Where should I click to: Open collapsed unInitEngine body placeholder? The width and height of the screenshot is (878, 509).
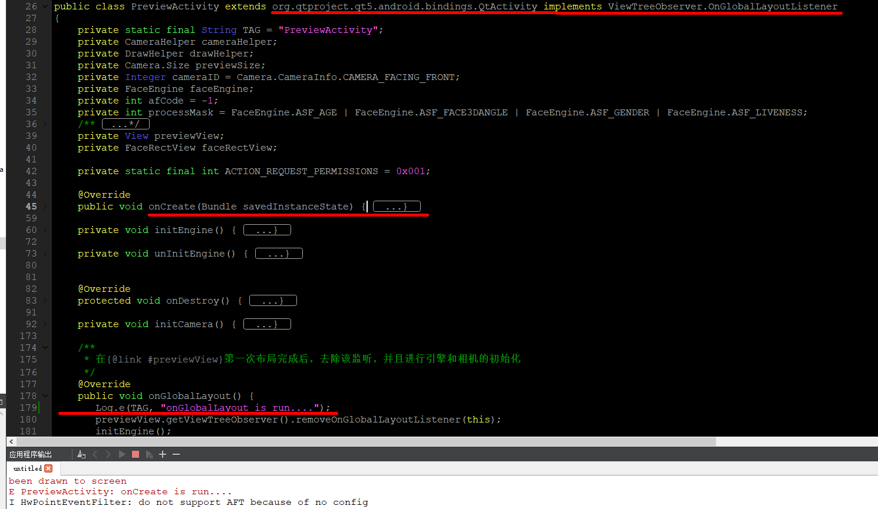[279, 254]
